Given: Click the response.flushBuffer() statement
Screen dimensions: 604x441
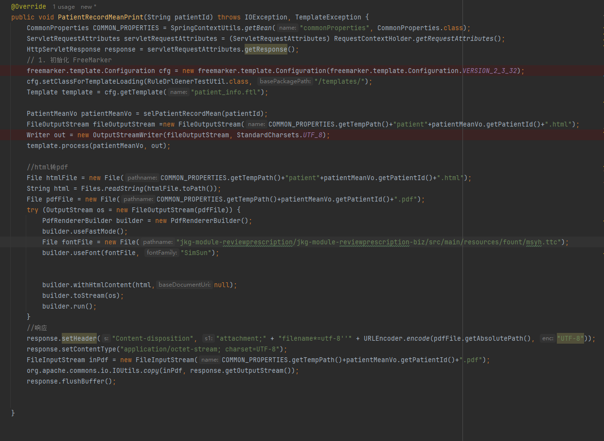Looking at the screenshot, I should coord(71,381).
